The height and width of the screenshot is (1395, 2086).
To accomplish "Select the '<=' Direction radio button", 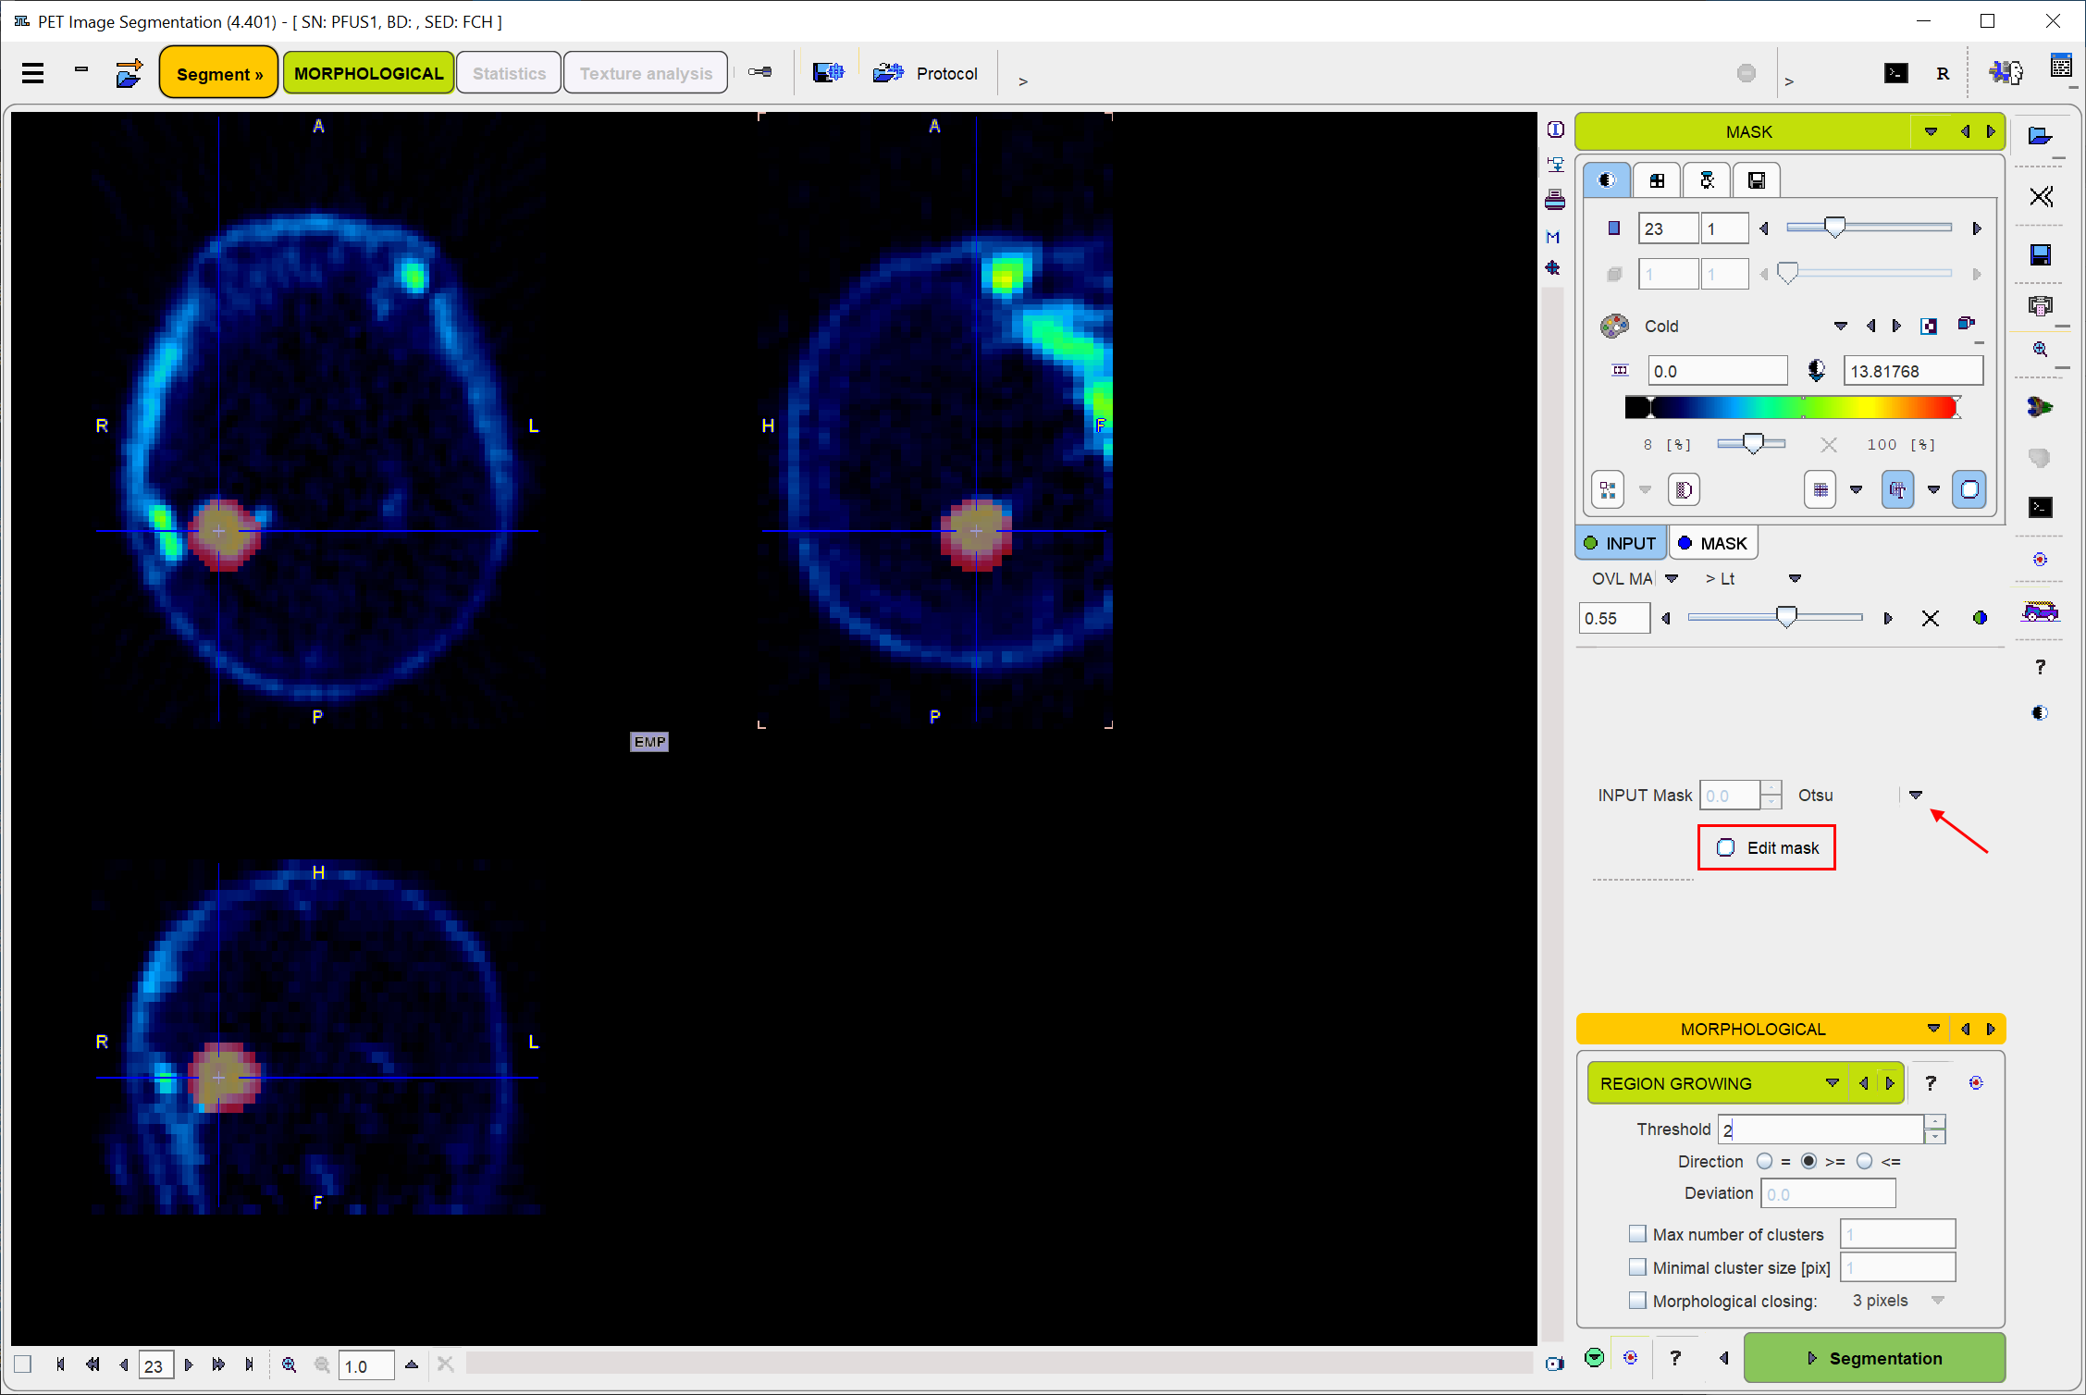I will pyautogui.click(x=1864, y=1161).
